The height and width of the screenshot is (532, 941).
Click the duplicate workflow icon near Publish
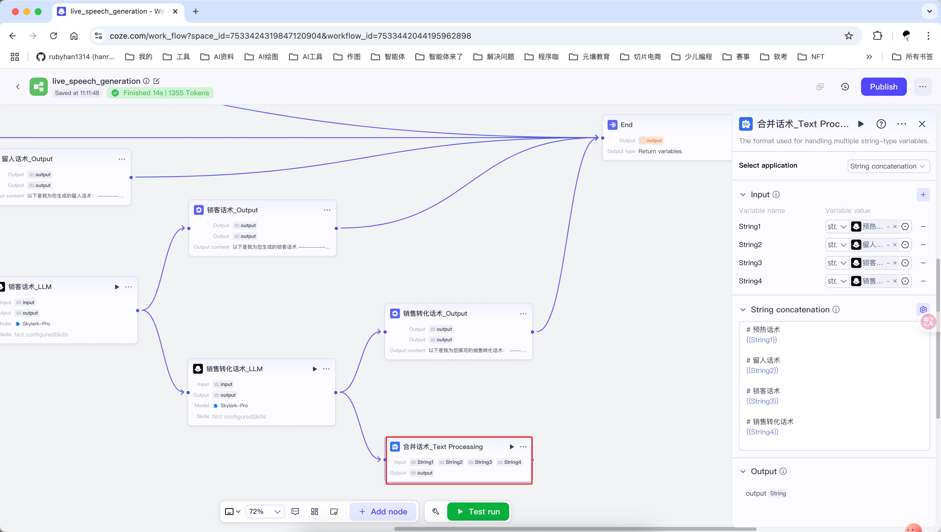click(x=820, y=87)
